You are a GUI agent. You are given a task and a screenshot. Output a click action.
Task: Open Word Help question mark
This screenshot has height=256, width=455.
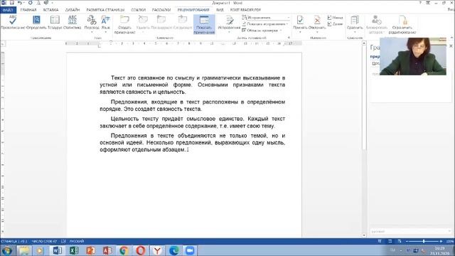pos(420,3)
